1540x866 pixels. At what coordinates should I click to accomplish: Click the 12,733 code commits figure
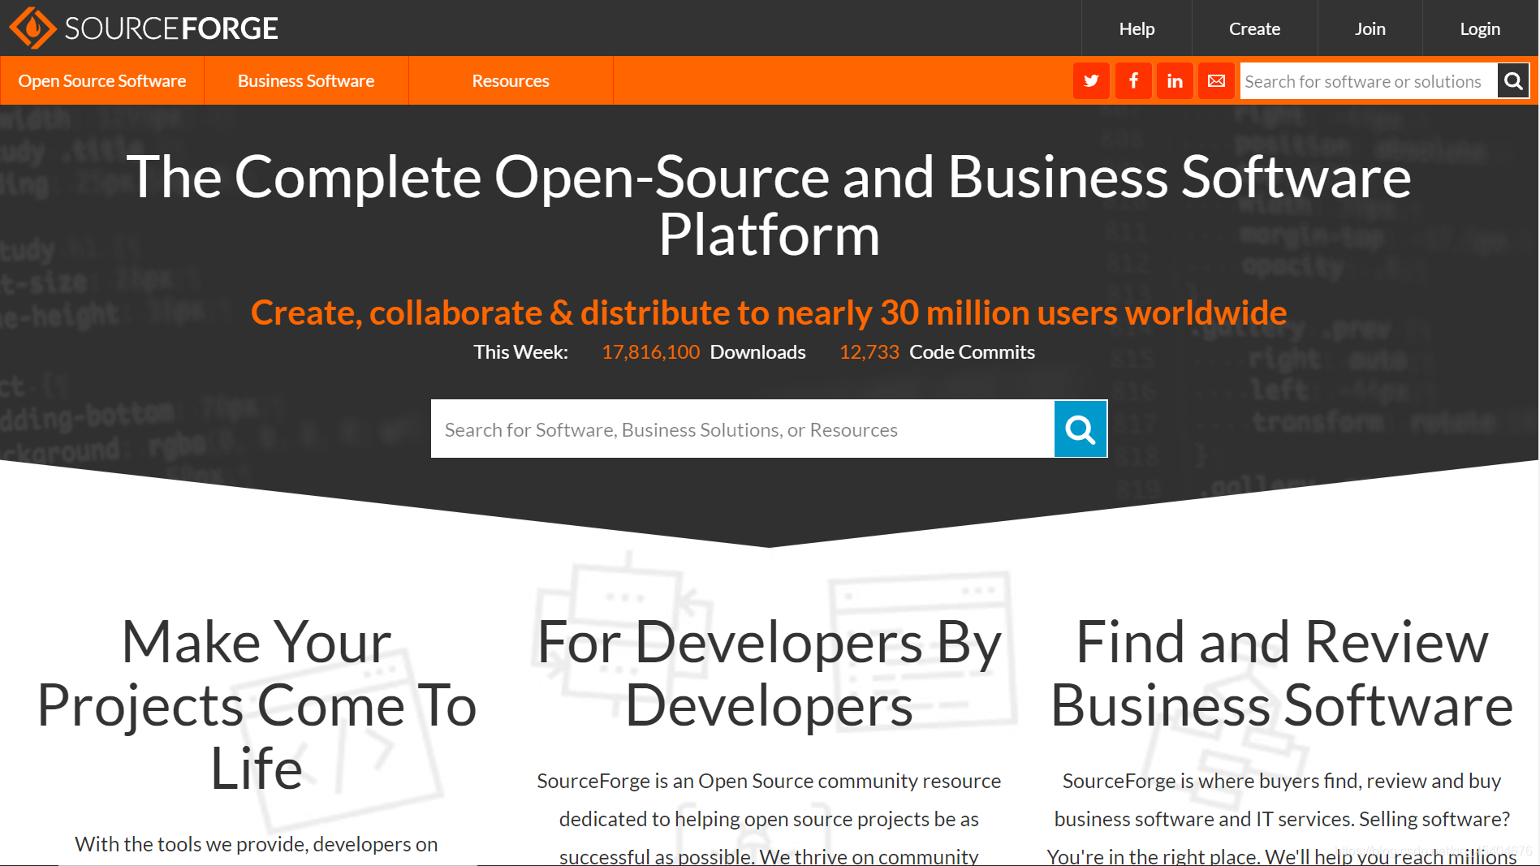click(869, 352)
